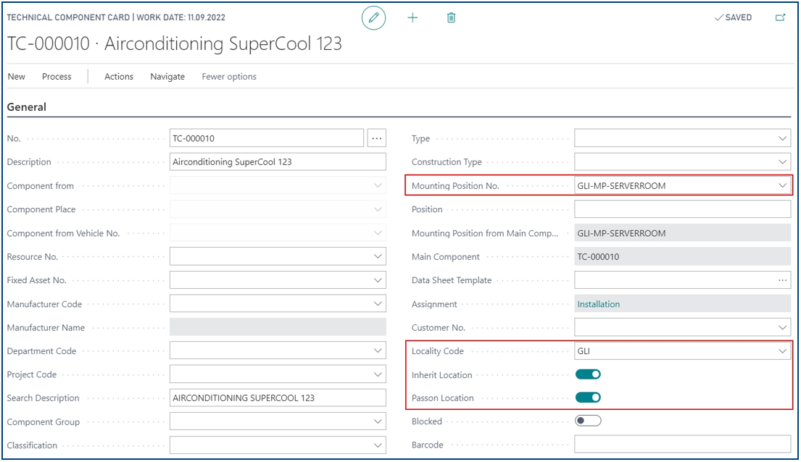Open Data Sheet Template lookup ellipsis
The image size is (801, 462).
pos(782,280)
